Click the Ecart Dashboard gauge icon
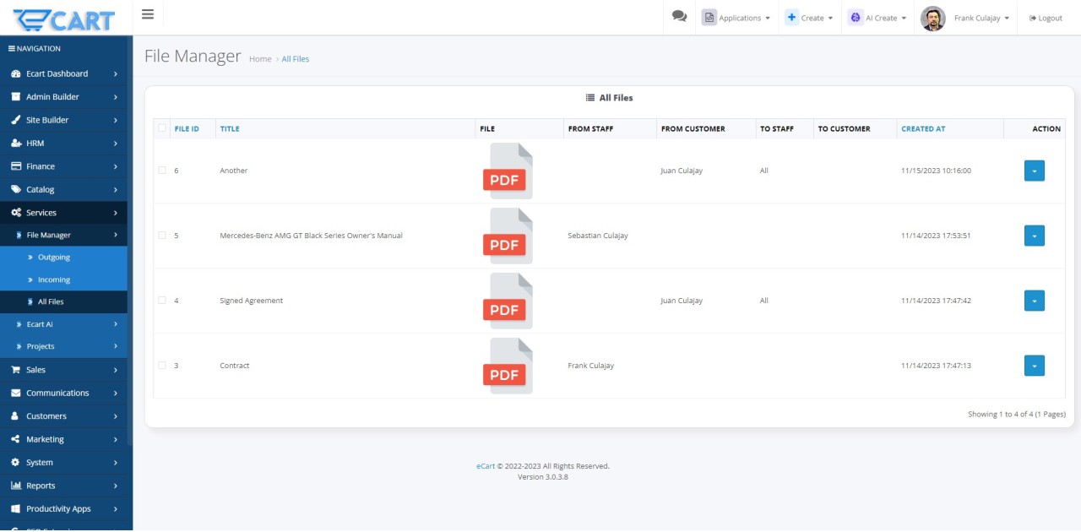The height and width of the screenshot is (532, 1081). 16,73
